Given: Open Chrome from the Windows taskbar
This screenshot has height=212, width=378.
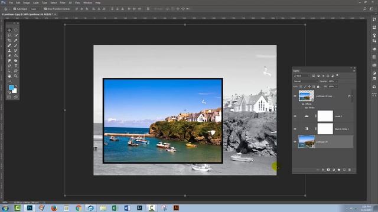Looking at the screenshot, I should (79, 208).
